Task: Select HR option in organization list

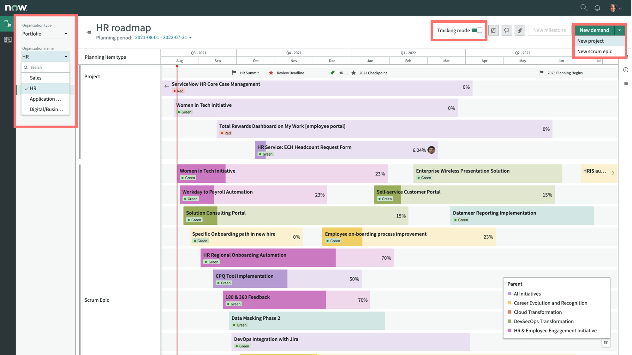Action: 45,88
